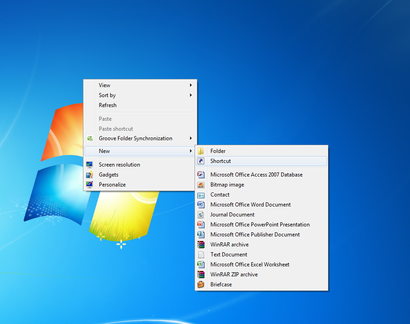Screen dimensions: 410x324
Task: Click the Gadgets icon
Action: click(89, 175)
